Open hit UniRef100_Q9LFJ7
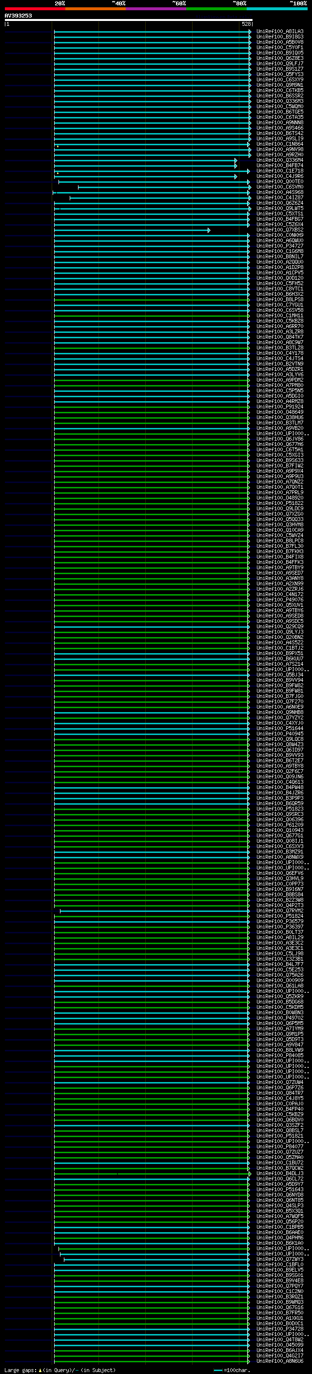This screenshot has height=1374, width=312. pyautogui.click(x=280, y=63)
